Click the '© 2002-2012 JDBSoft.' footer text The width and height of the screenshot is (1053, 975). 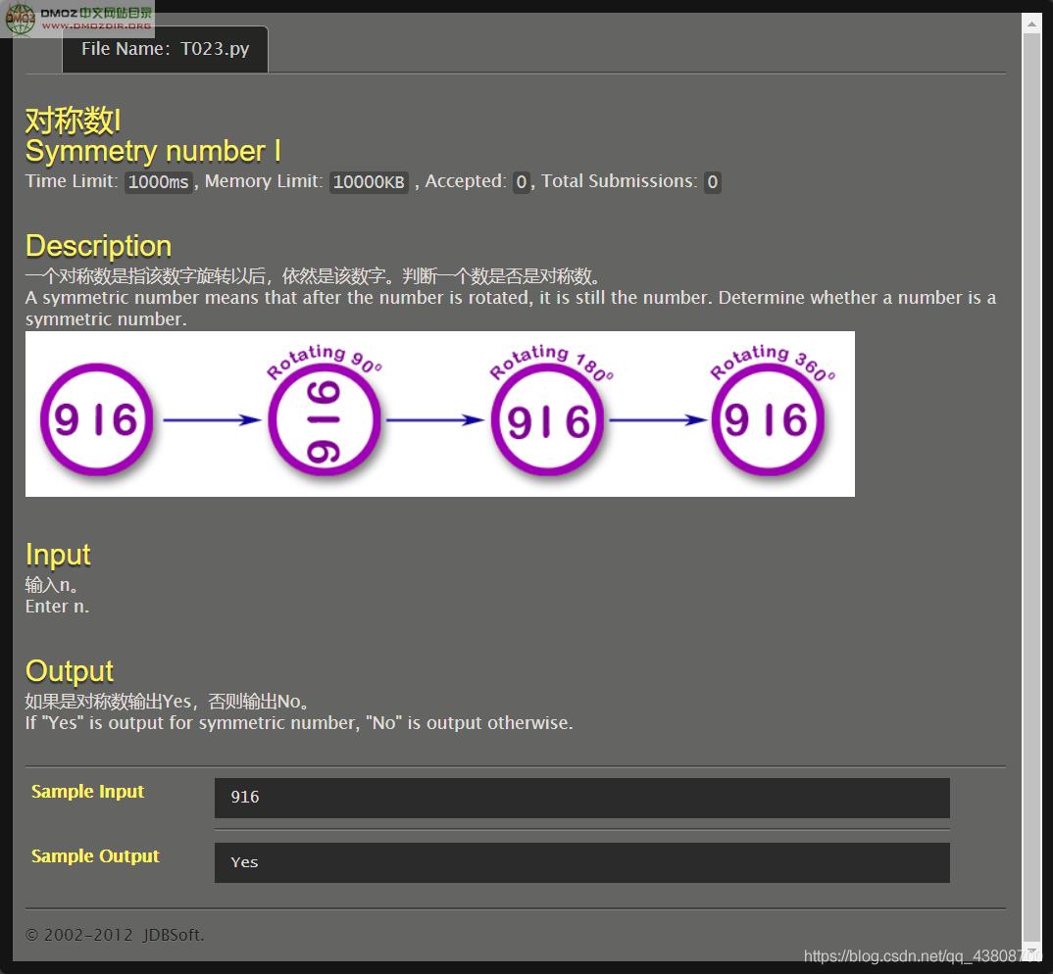point(115,935)
